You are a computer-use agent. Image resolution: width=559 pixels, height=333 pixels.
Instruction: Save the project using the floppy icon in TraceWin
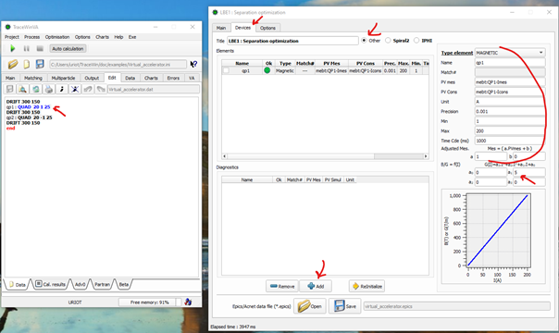point(40,64)
